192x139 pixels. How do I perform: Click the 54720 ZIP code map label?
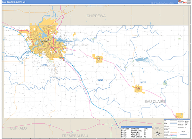click(58, 42)
